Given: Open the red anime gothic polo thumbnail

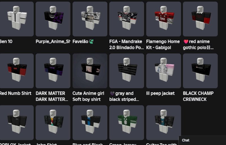Looking at the screenshot, I should (200, 19).
